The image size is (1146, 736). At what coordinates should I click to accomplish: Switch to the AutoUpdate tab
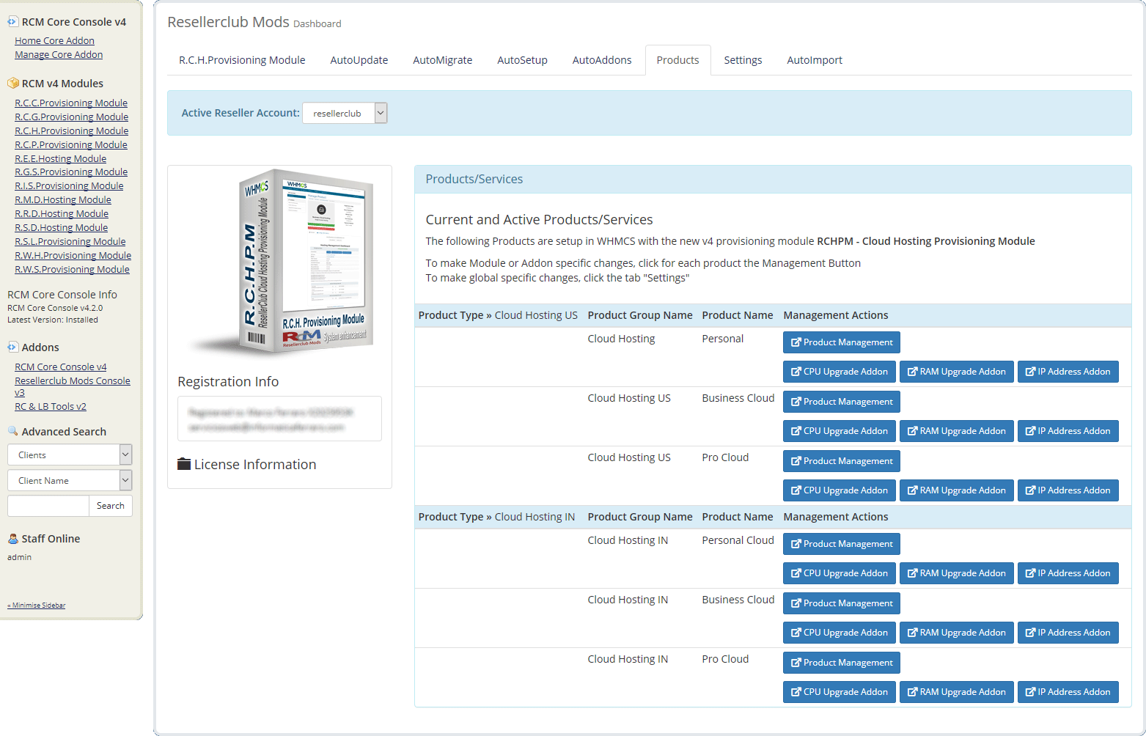pos(359,60)
